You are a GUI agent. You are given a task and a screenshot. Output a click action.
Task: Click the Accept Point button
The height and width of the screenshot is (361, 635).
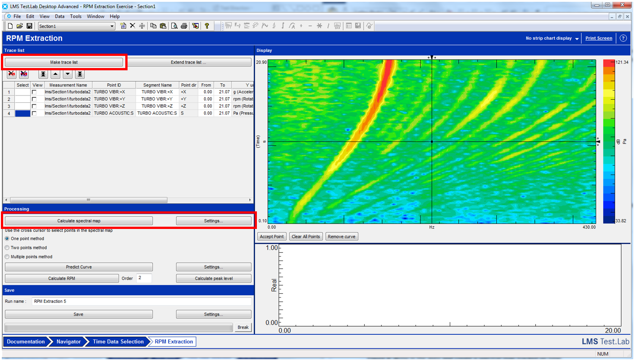click(x=272, y=237)
